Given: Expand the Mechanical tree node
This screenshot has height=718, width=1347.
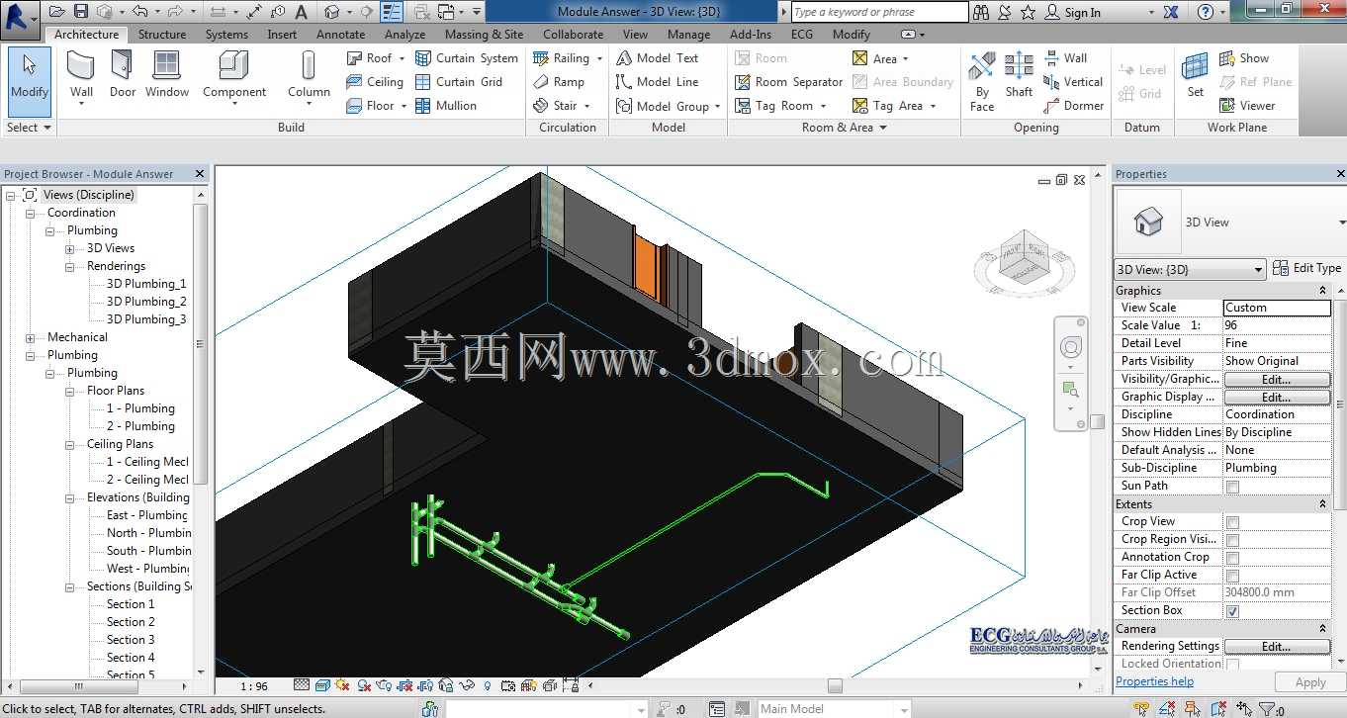Looking at the screenshot, I should 30,337.
